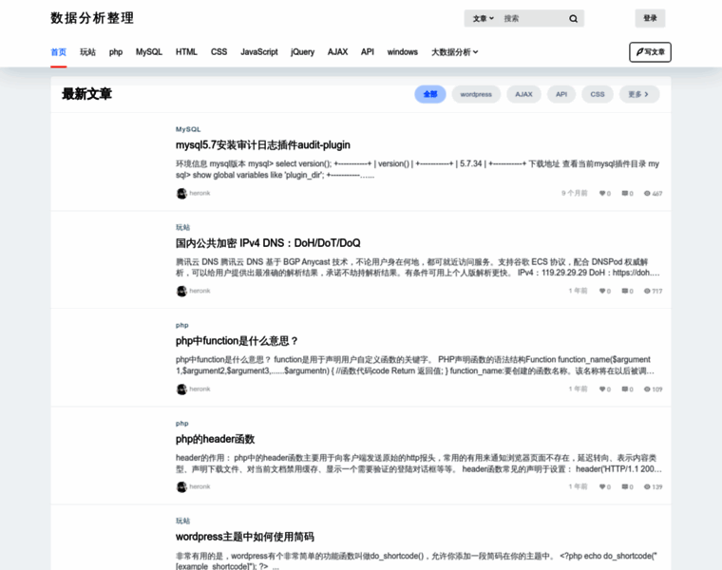Open the MySQL navigation item

[x=149, y=52]
